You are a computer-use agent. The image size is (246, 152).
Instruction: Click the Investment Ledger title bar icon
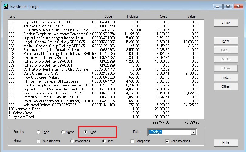[6, 6]
